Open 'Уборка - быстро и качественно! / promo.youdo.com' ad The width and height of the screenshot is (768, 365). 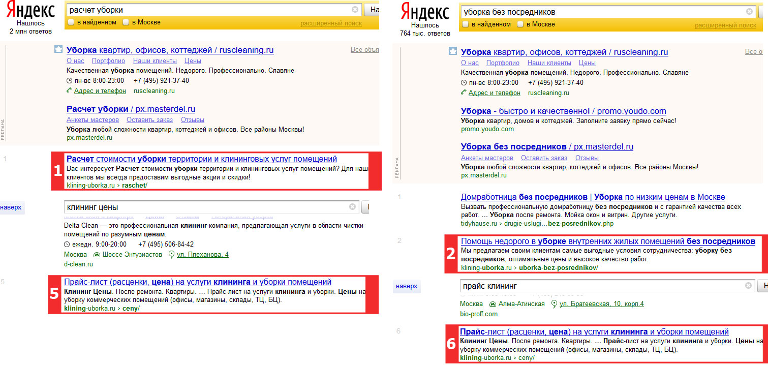(563, 111)
